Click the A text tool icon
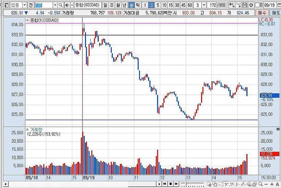 (x=277, y=184)
